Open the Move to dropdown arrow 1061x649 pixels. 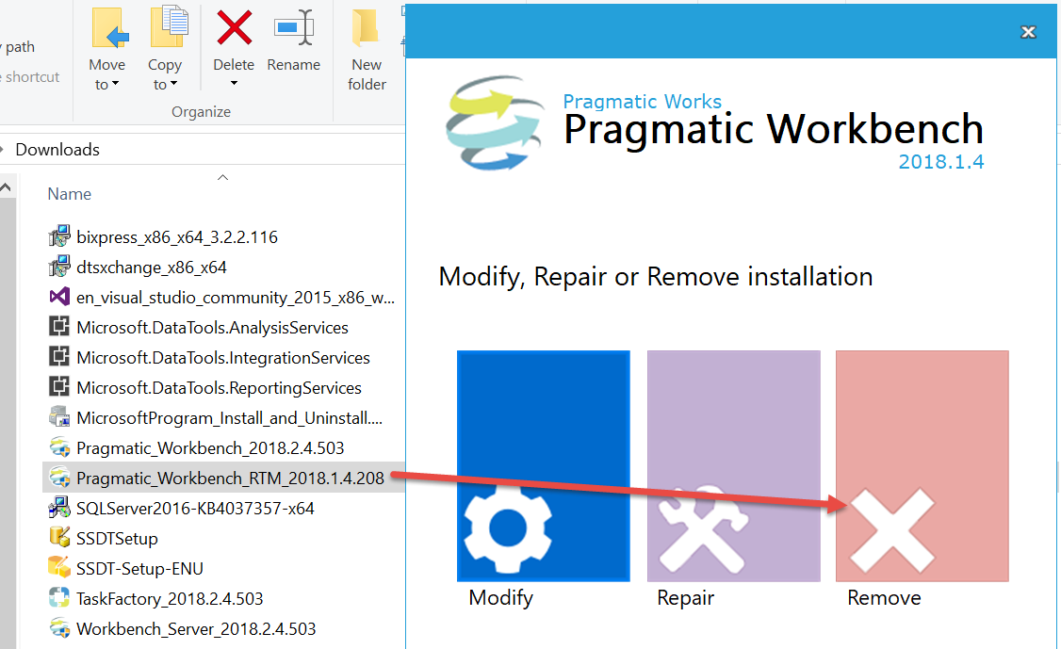tap(115, 85)
